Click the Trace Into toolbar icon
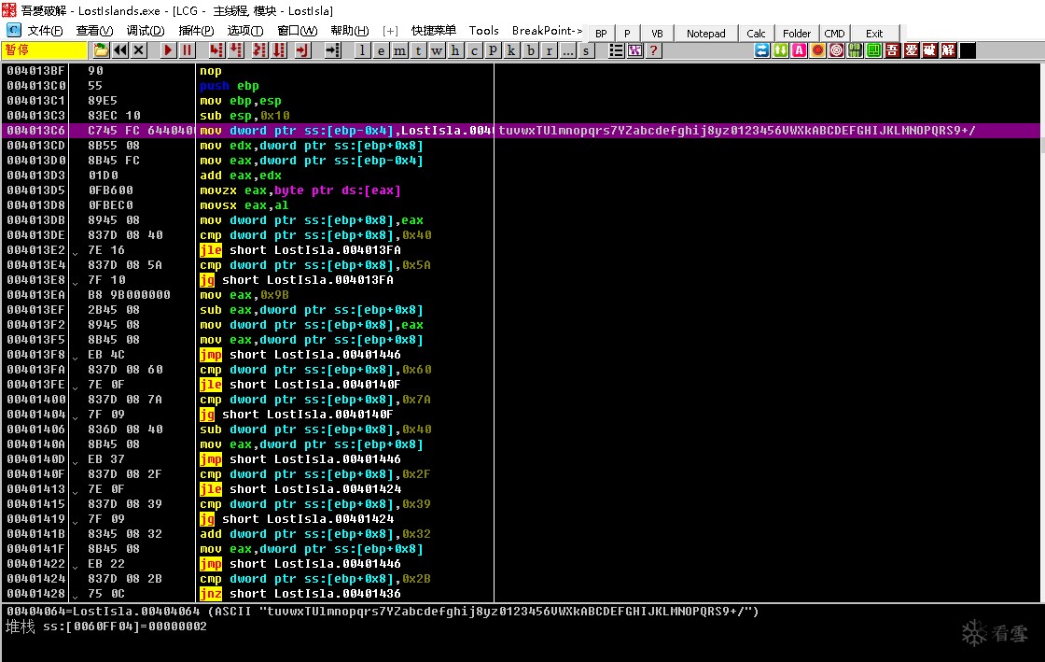This screenshot has height=662, width=1045. pyautogui.click(x=259, y=50)
